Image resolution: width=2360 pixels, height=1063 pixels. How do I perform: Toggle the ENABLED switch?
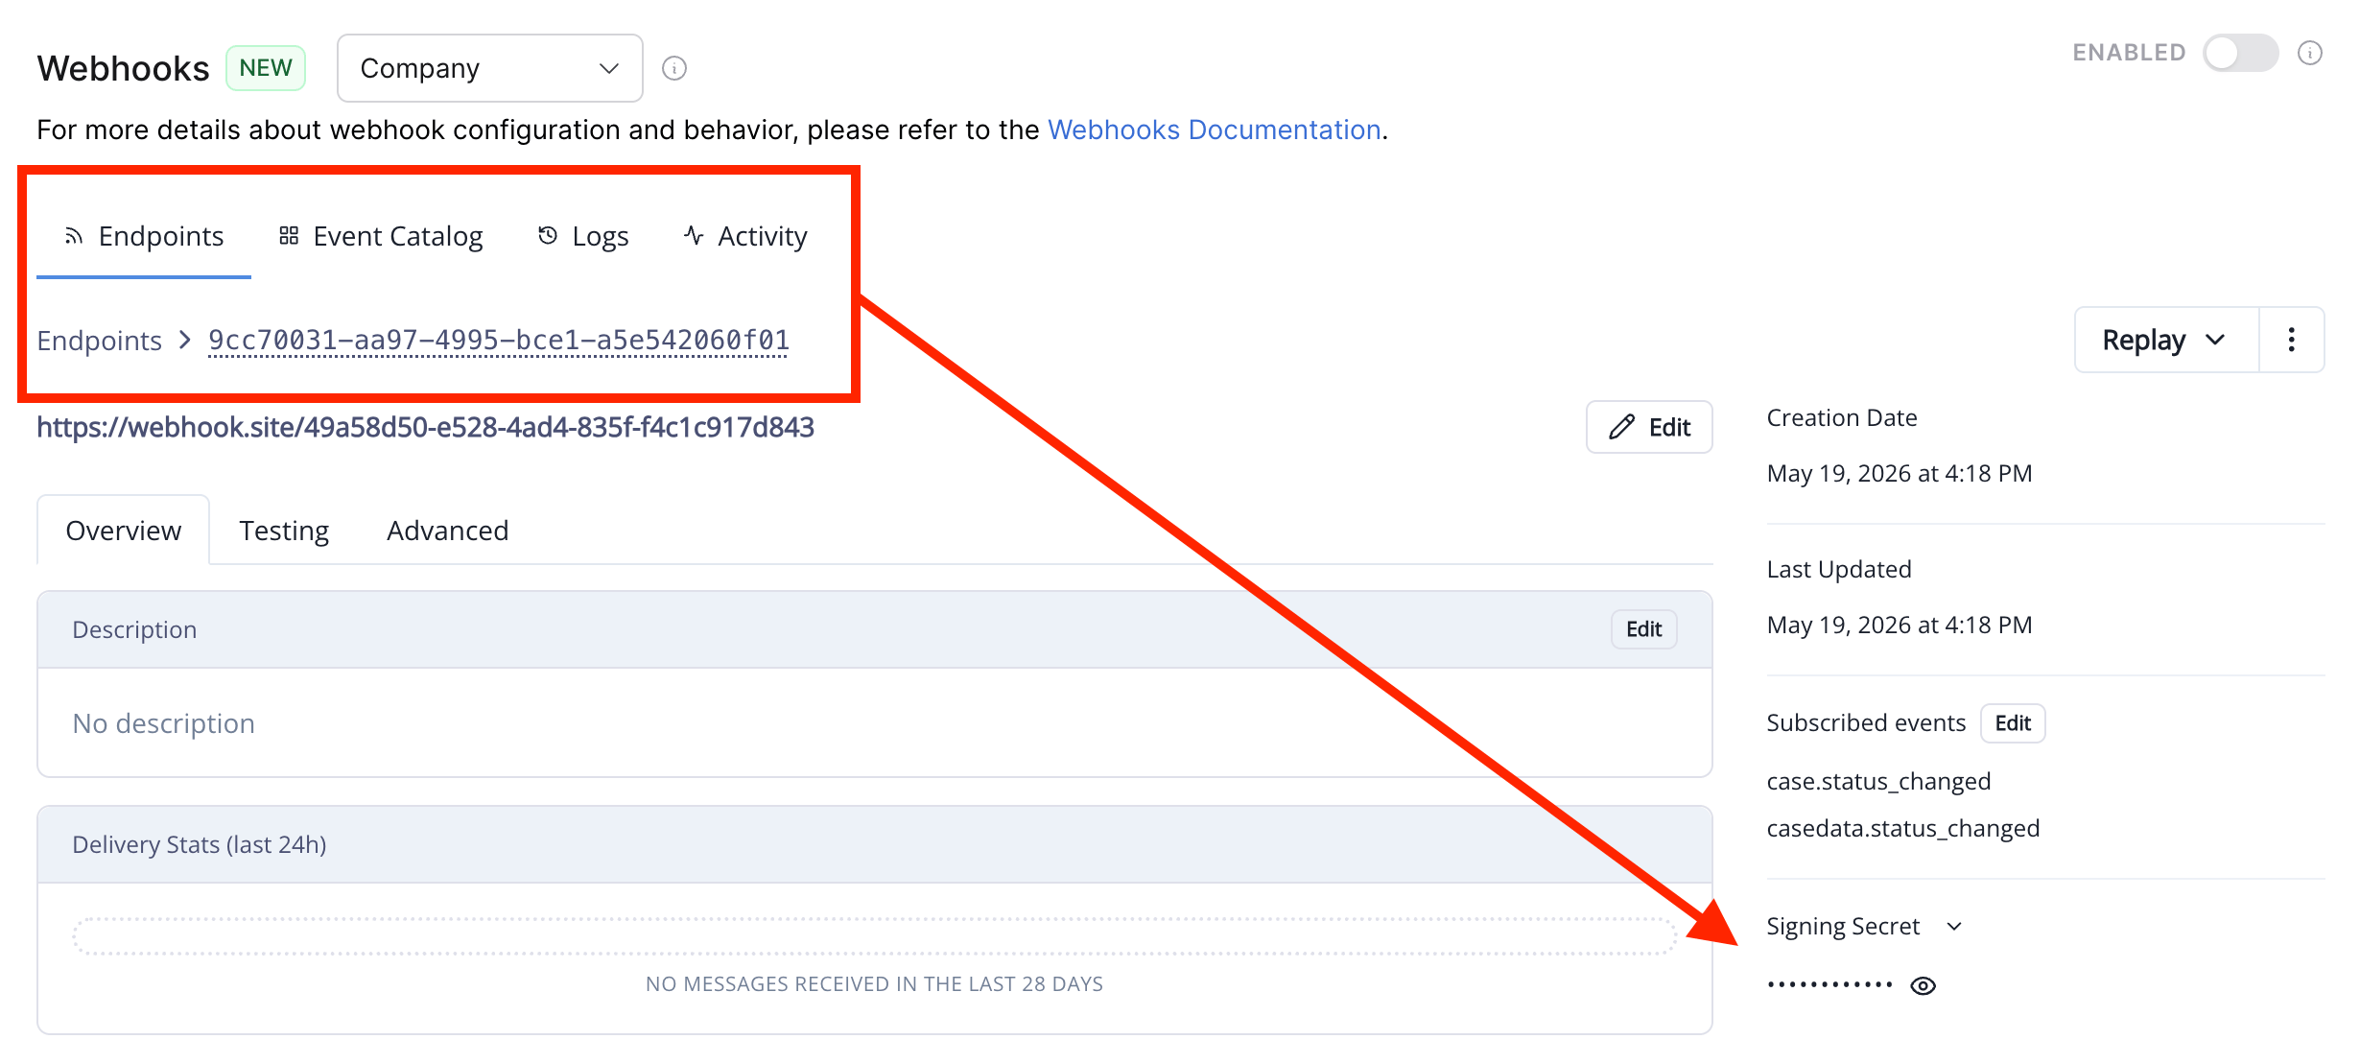pyautogui.click(x=2240, y=53)
